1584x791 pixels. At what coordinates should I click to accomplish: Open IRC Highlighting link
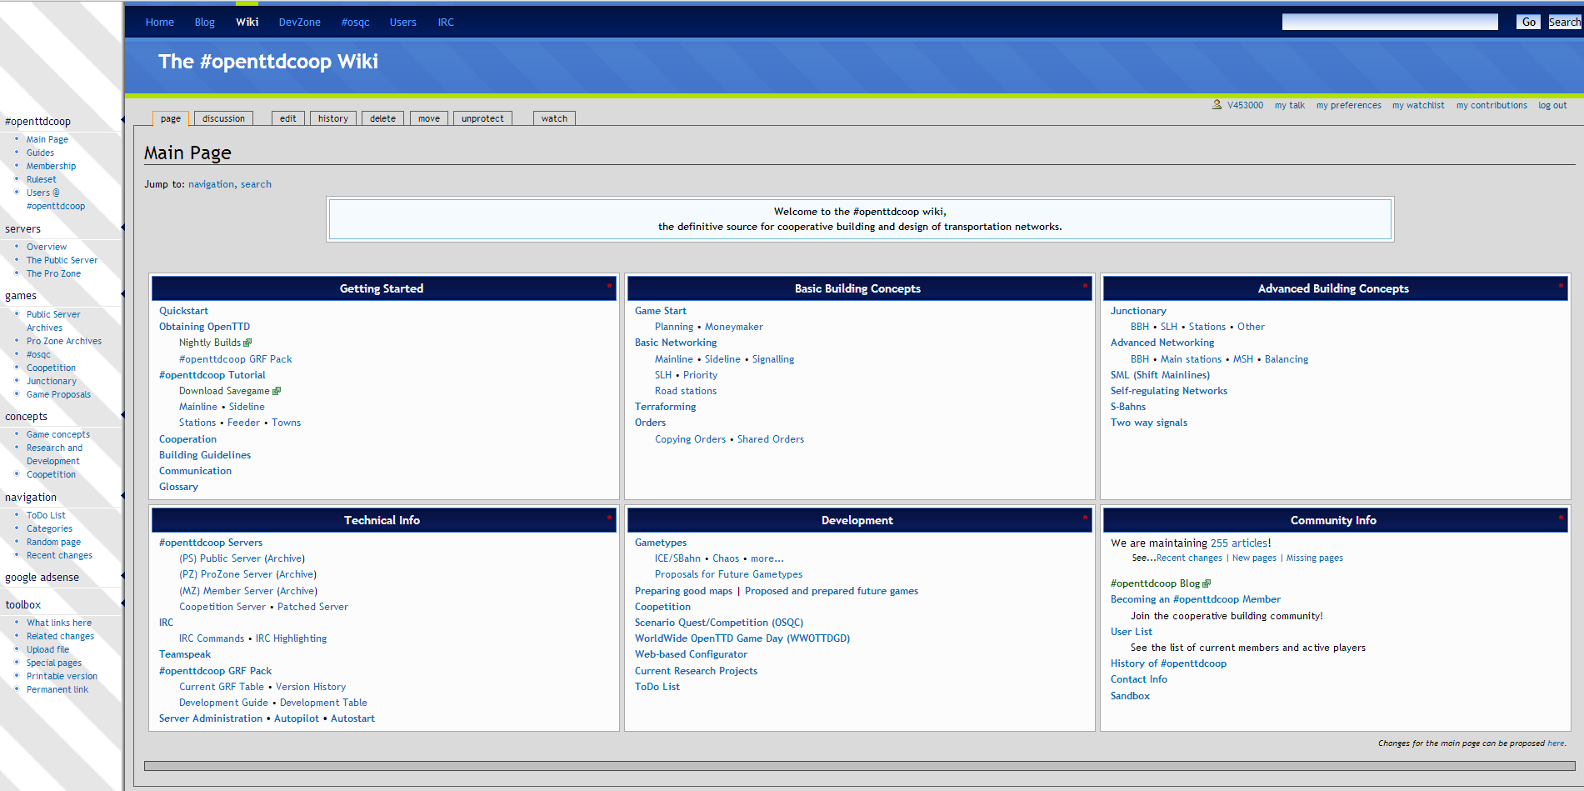[292, 638]
